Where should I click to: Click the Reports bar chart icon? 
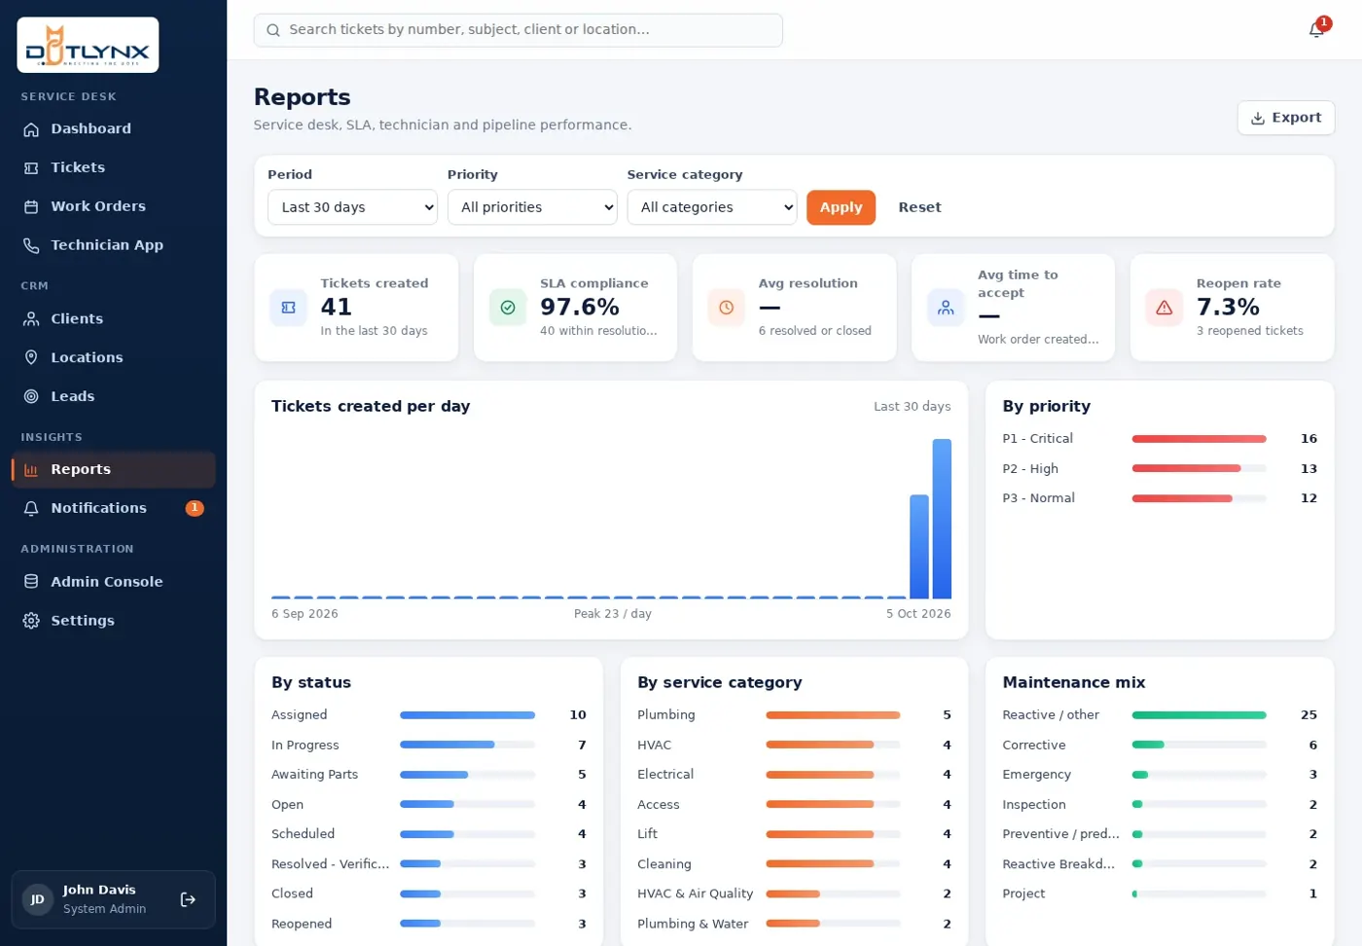pyautogui.click(x=31, y=470)
